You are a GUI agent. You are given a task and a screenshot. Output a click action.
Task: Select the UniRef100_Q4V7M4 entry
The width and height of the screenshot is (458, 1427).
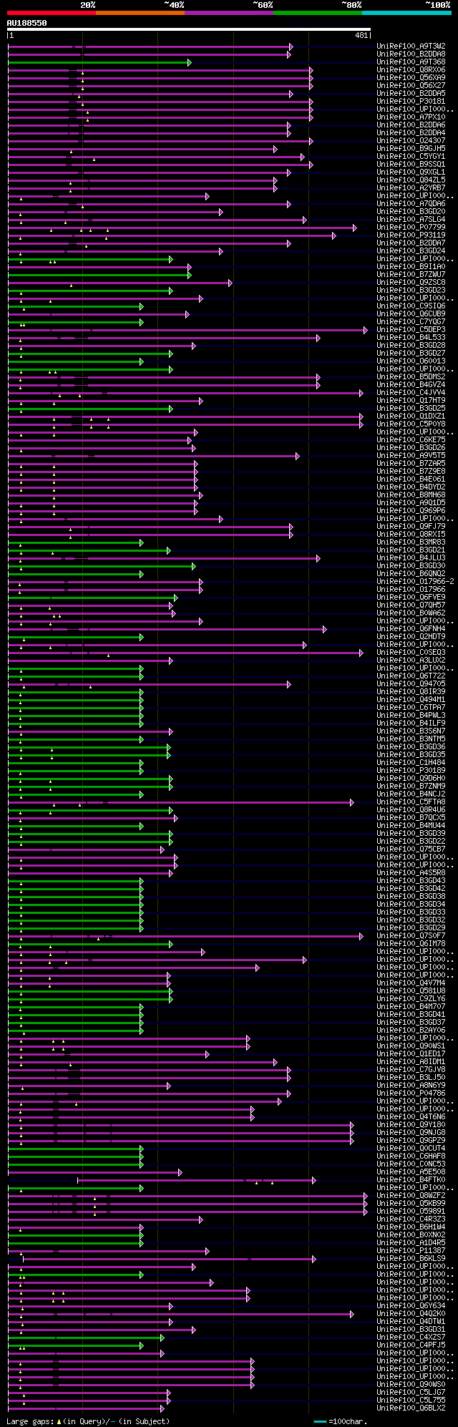pos(411,983)
